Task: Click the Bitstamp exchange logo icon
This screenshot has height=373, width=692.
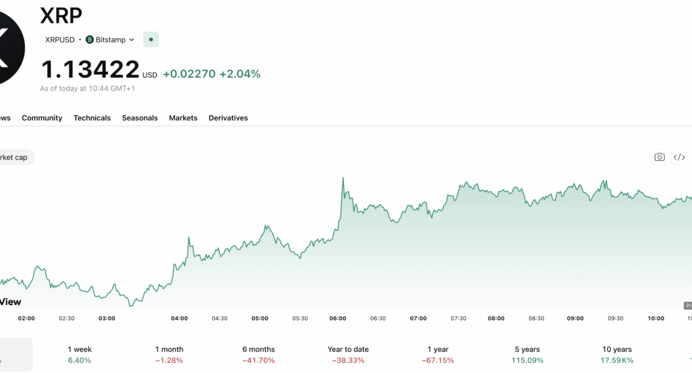Action: [90, 39]
